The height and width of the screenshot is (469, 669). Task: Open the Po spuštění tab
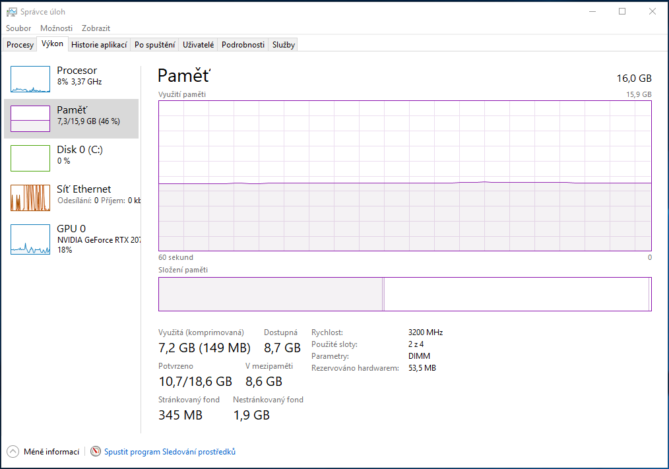click(x=154, y=45)
